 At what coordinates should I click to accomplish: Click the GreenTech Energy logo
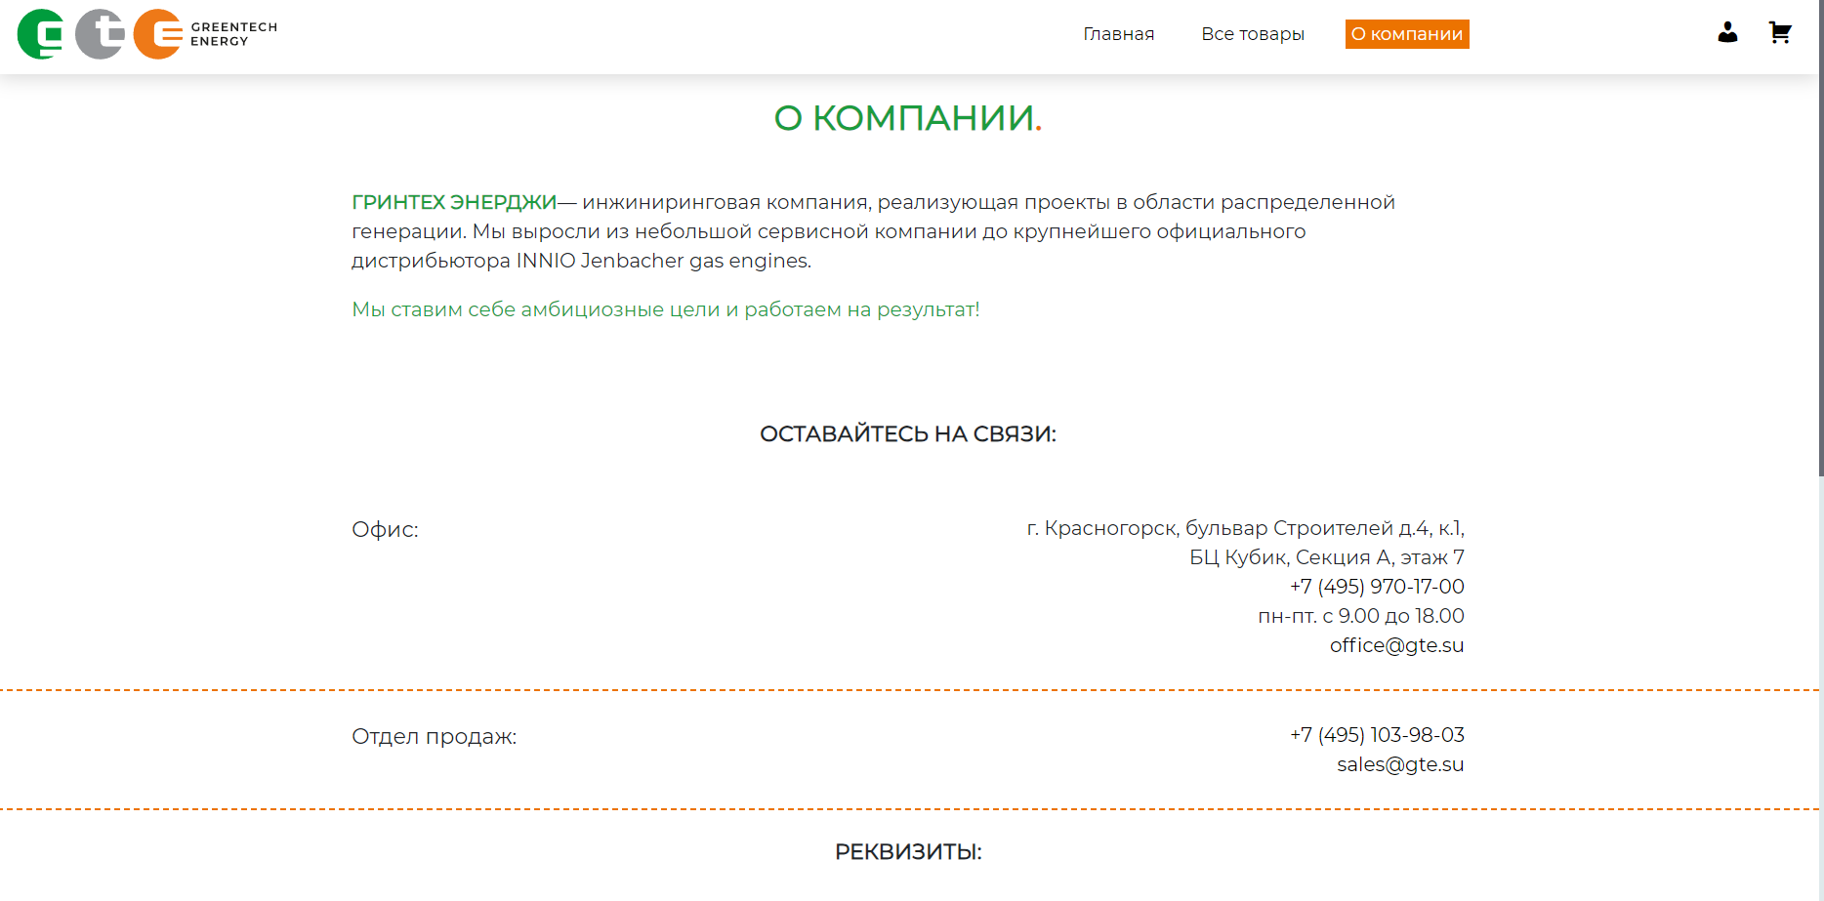142,36
